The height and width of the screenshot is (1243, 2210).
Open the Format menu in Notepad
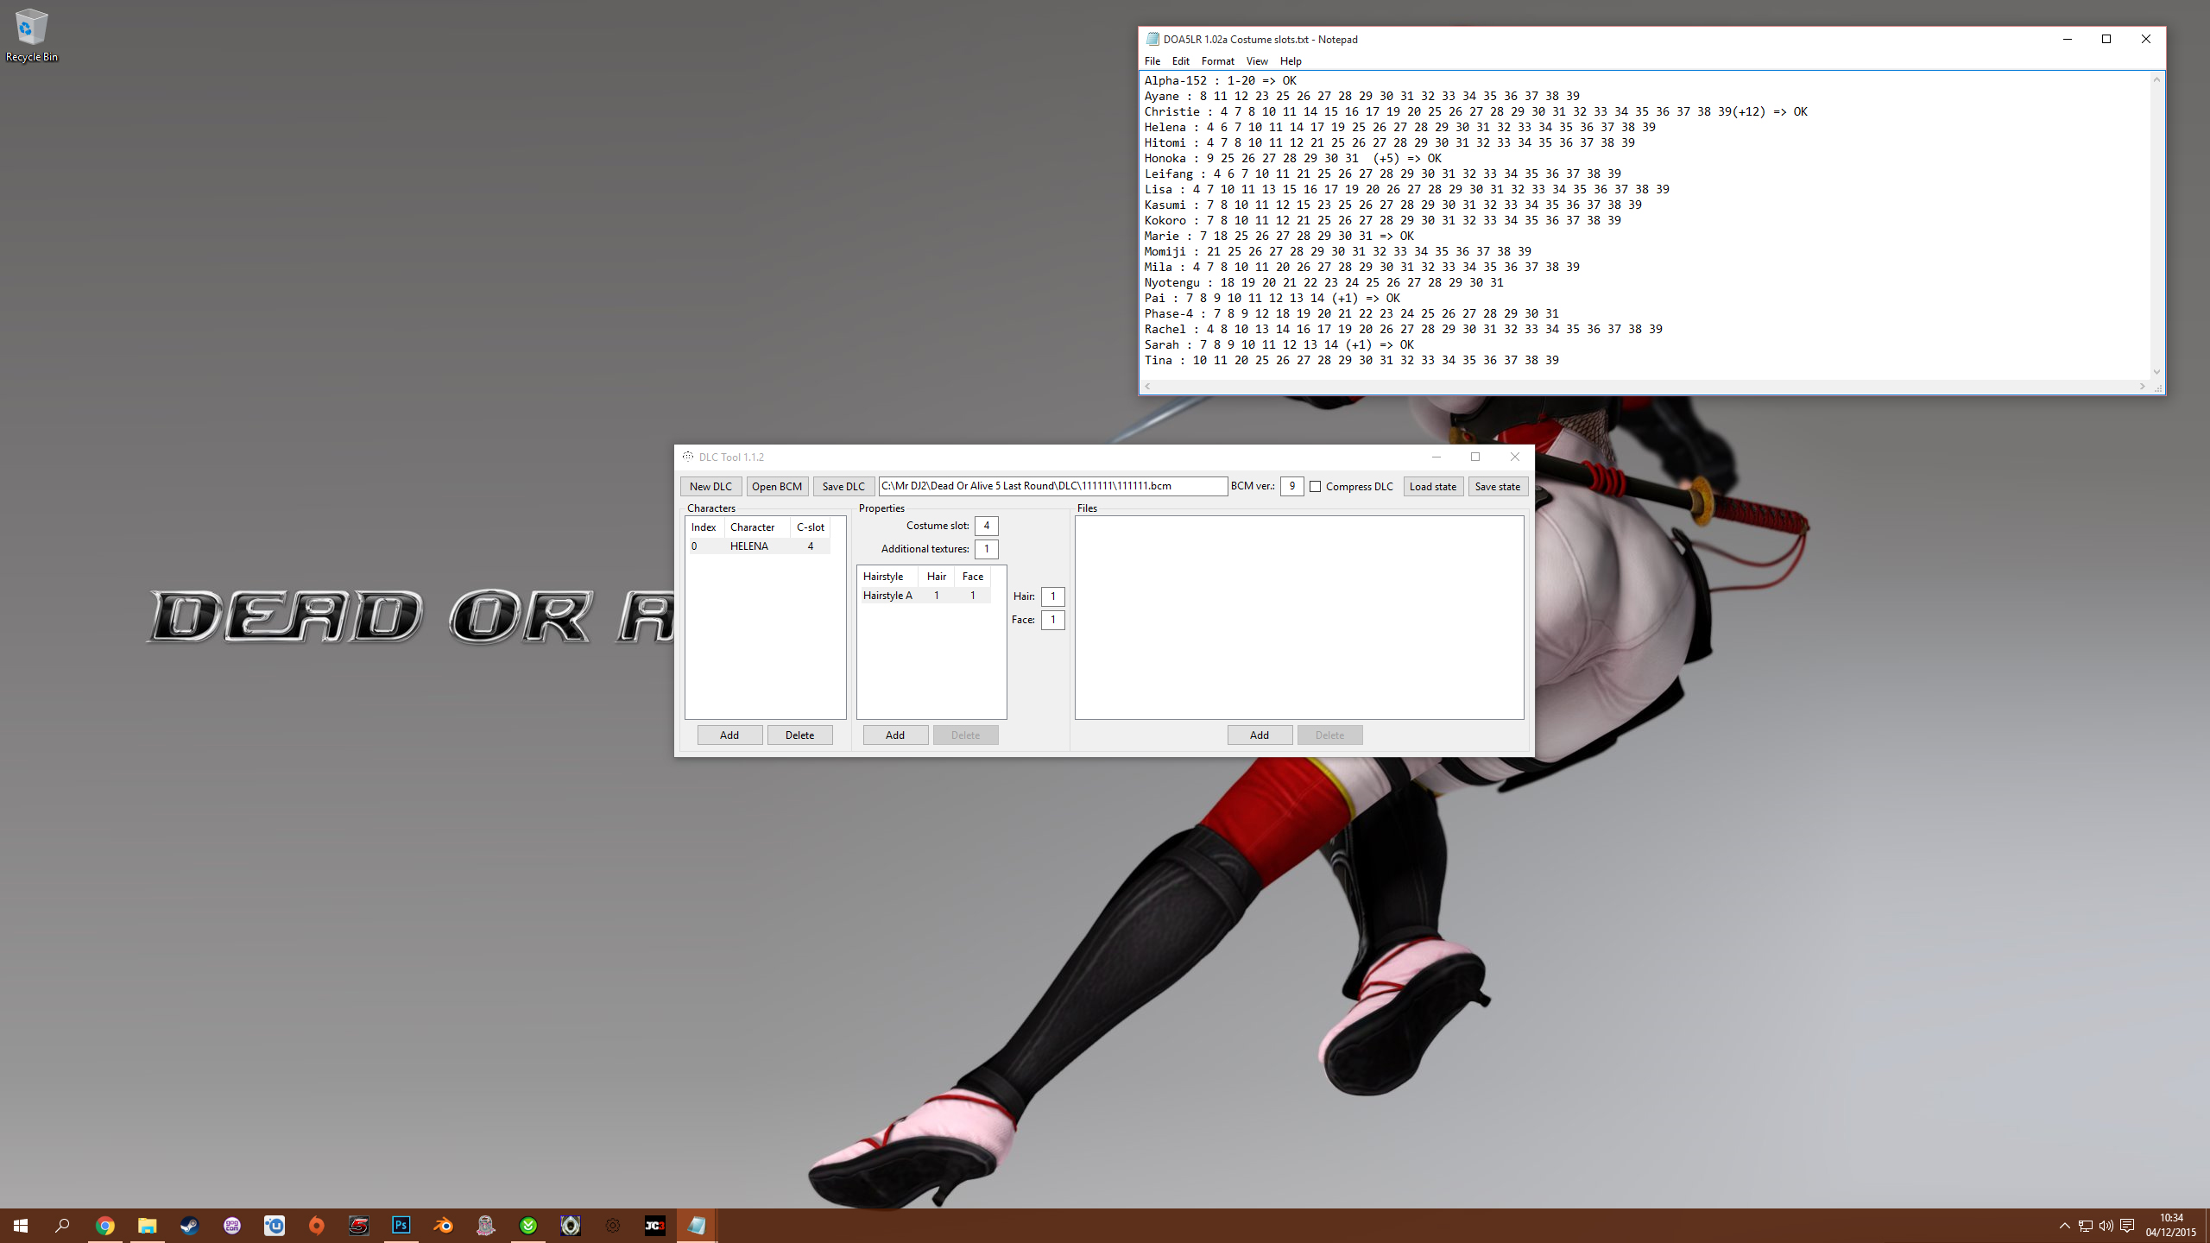[x=1217, y=61]
